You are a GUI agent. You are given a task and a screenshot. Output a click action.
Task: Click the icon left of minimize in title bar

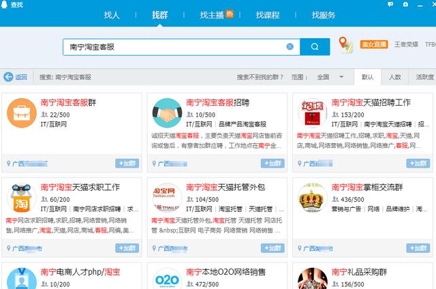(405, 4)
